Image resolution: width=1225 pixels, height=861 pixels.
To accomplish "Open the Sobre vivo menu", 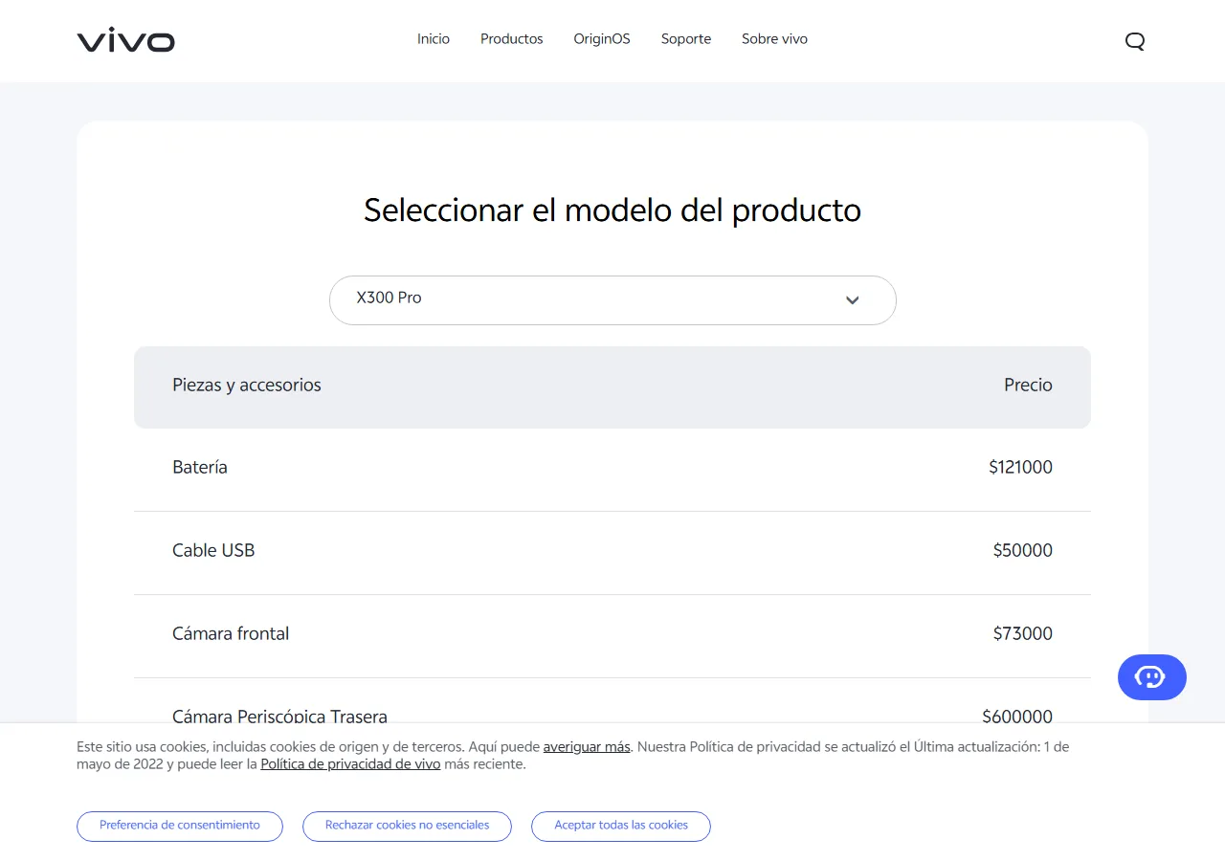I will pos(774,39).
